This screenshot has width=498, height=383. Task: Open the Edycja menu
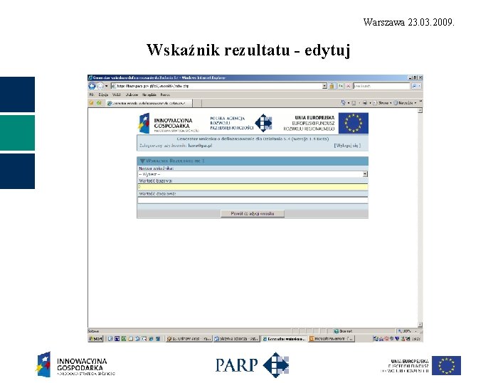103,95
